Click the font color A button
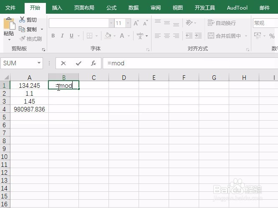278x208 pixels. (122, 36)
